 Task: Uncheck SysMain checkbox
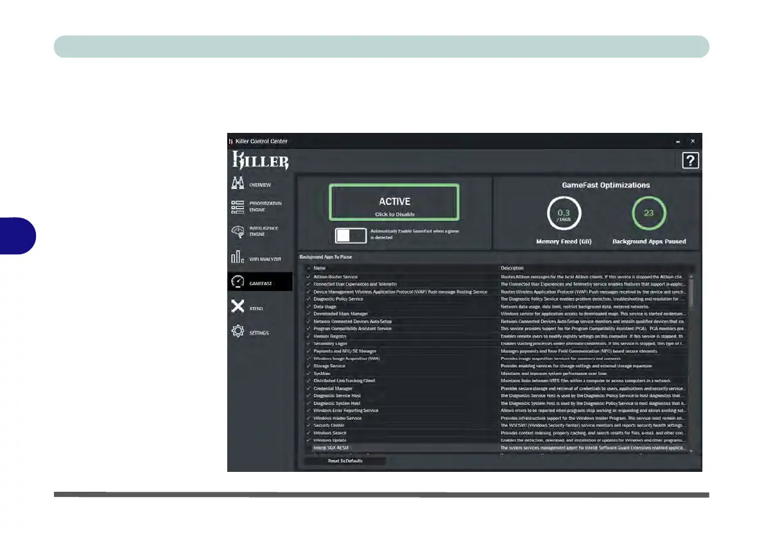point(308,373)
